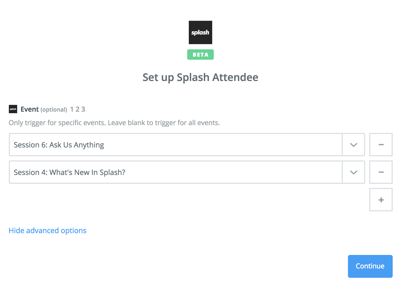
Task: Click the digit 2 next to Event label
Action: pyautogui.click(x=77, y=109)
